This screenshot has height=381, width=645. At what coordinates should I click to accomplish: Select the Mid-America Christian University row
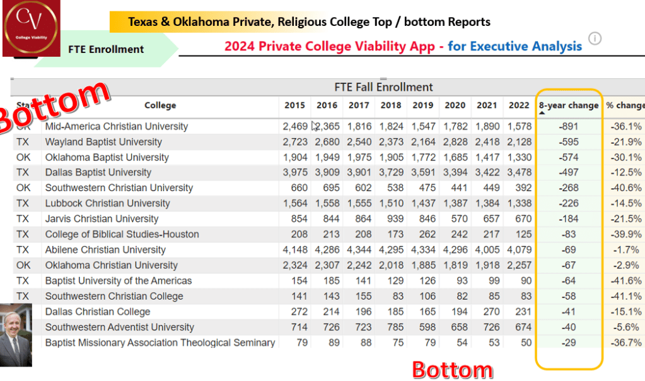point(117,127)
